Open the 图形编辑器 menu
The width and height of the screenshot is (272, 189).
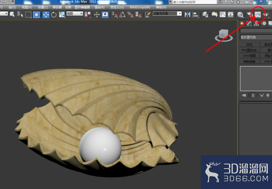point(82,7)
